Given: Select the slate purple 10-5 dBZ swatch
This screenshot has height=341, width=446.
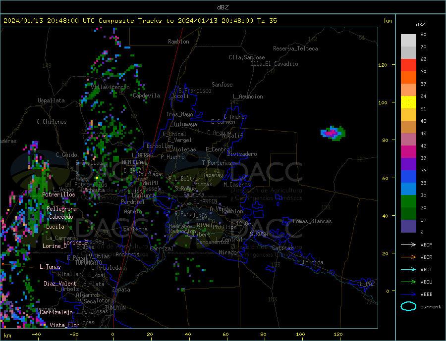Looking at the screenshot, I should [x=408, y=226].
